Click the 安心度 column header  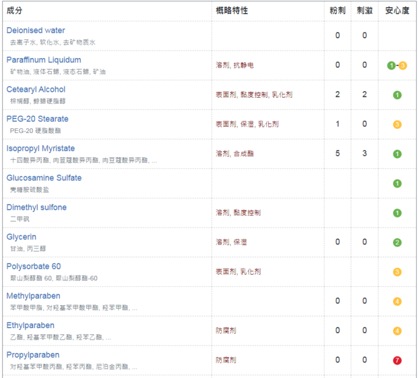click(x=397, y=11)
